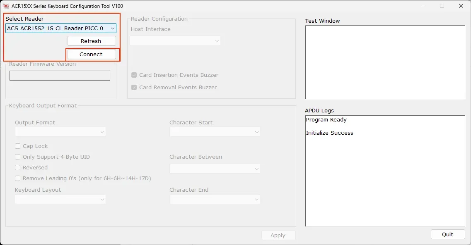Enable the Cap Lock checkbox
Image resolution: width=471 pixels, height=245 pixels.
(x=18, y=146)
